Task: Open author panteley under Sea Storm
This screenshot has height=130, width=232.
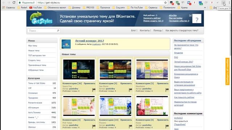Action: (110, 89)
